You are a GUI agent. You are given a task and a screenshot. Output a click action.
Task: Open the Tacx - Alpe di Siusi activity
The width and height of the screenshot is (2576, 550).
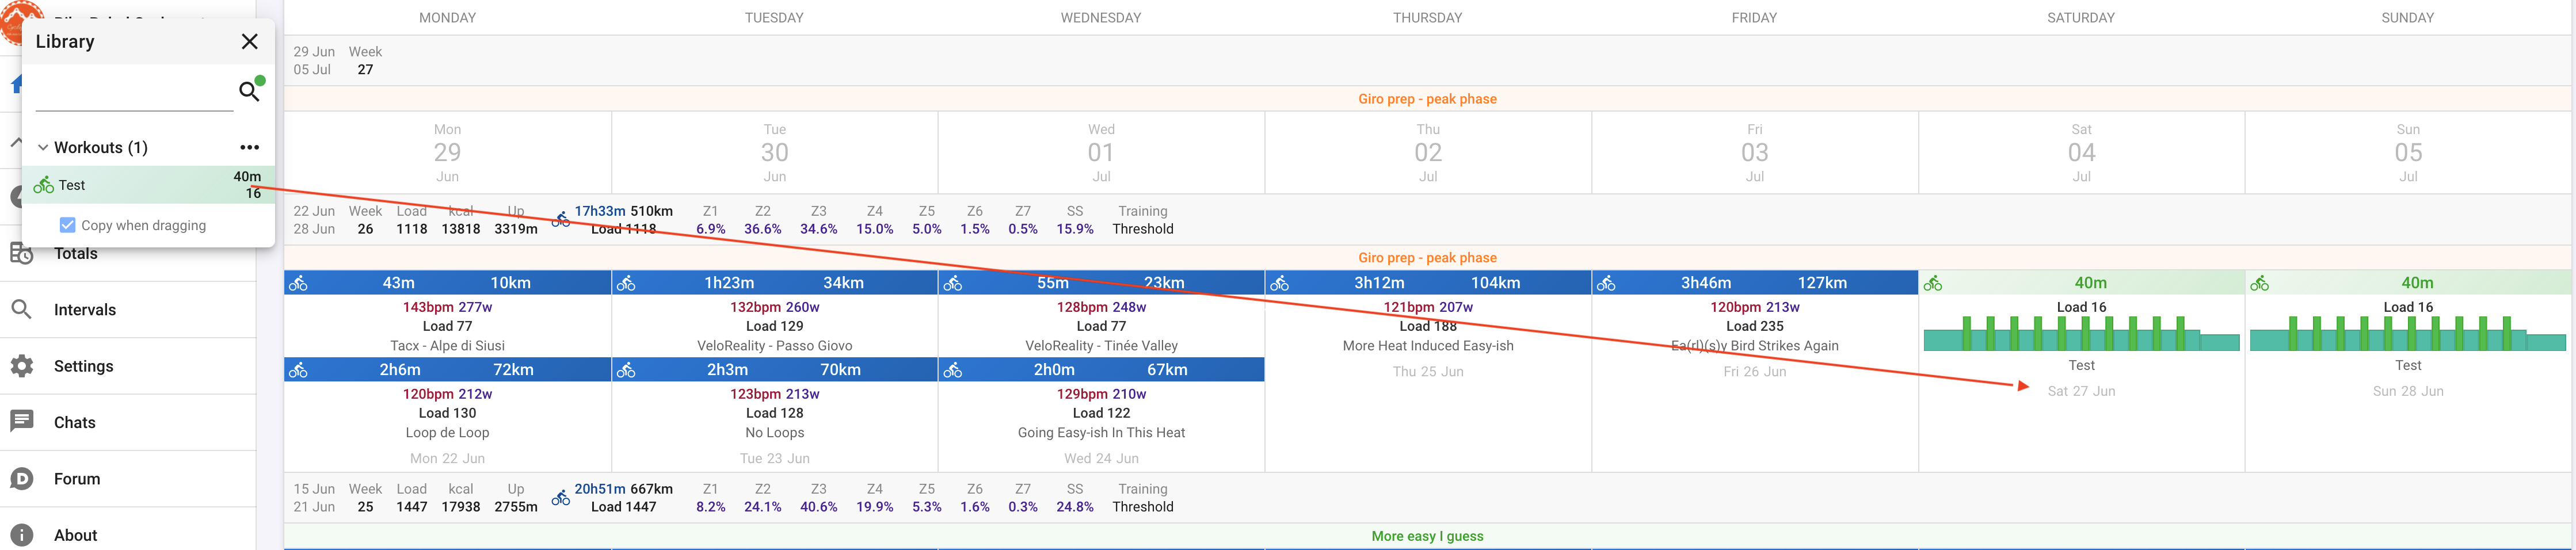447,346
